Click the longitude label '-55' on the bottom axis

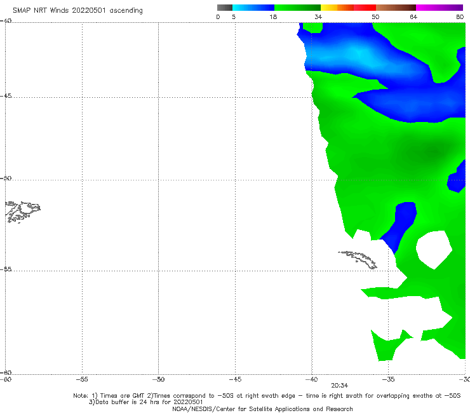pyautogui.click(x=82, y=379)
